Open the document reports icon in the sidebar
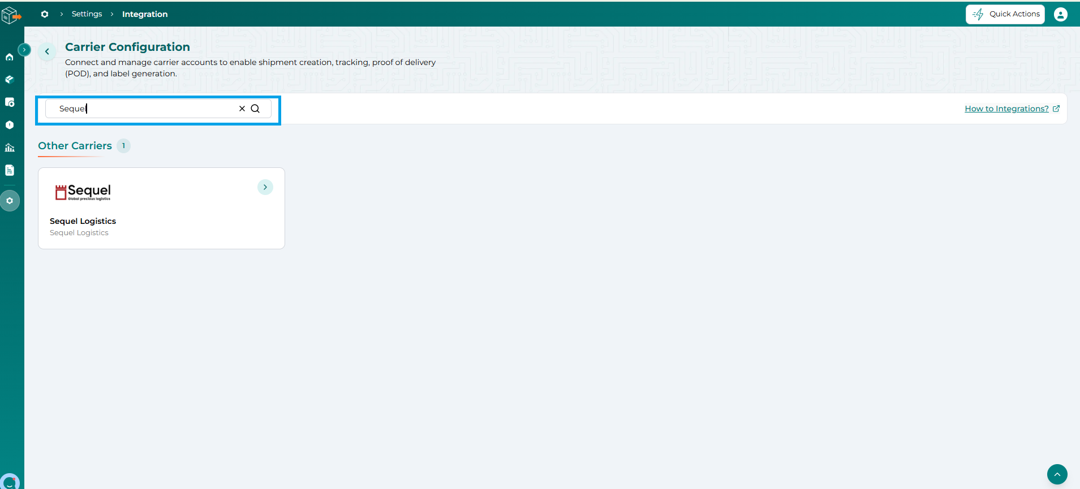The width and height of the screenshot is (1080, 489). click(x=10, y=170)
